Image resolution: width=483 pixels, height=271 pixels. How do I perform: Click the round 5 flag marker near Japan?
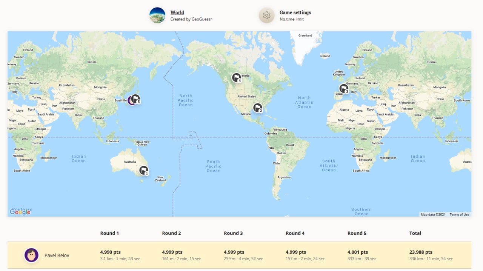pyautogui.click(x=135, y=99)
